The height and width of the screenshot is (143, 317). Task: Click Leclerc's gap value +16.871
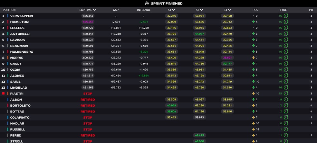click(116, 28)
